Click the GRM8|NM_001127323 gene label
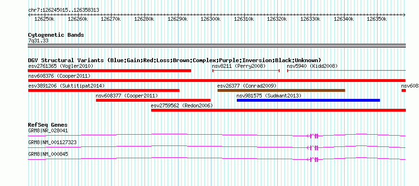 coord(52,142)
